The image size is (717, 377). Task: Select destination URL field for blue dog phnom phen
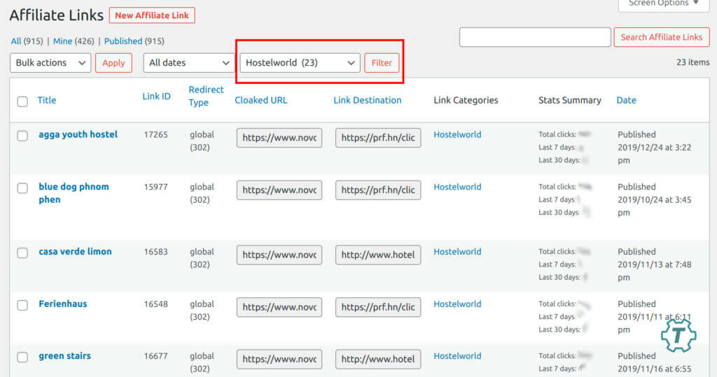click(378, 190)
